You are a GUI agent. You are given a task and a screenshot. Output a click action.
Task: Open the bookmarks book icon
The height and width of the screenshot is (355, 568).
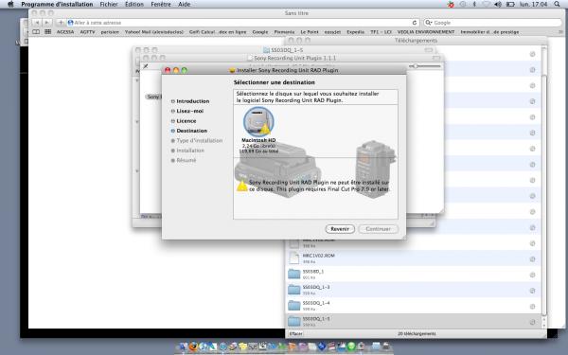click(x=36, y=32)
